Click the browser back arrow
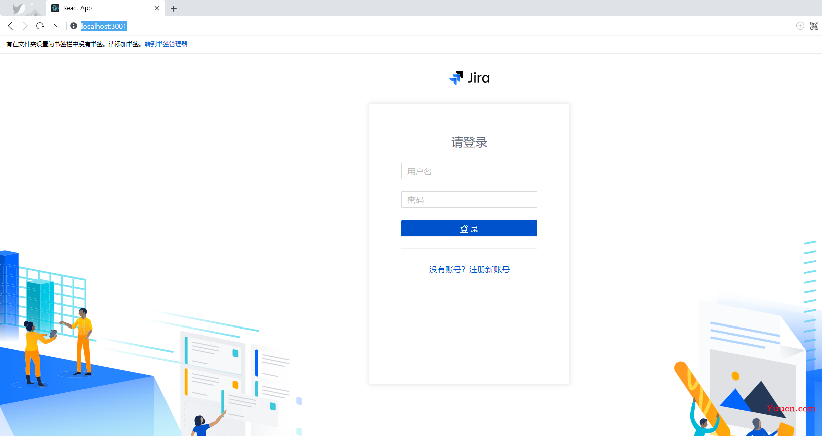822x436 pixels. point(10,26)
